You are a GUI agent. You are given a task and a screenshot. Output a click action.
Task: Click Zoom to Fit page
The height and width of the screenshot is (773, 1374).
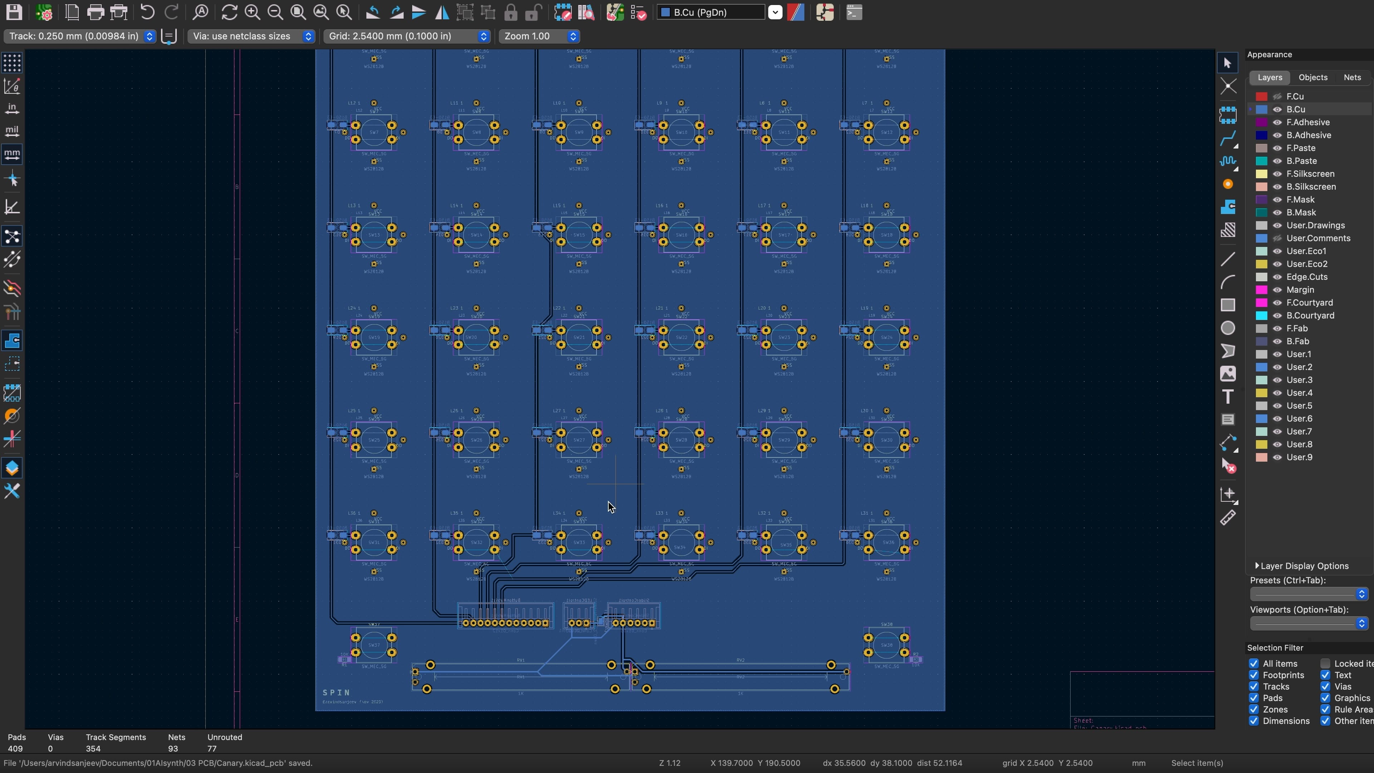(298, 12)
